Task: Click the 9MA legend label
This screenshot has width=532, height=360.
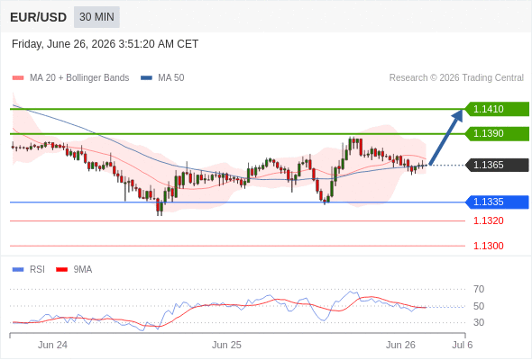Action: tap(83, 270)
